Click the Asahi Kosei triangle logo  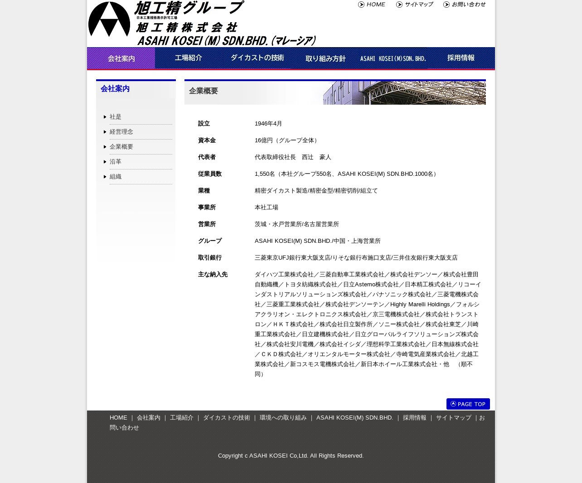(x=109, y=19)
